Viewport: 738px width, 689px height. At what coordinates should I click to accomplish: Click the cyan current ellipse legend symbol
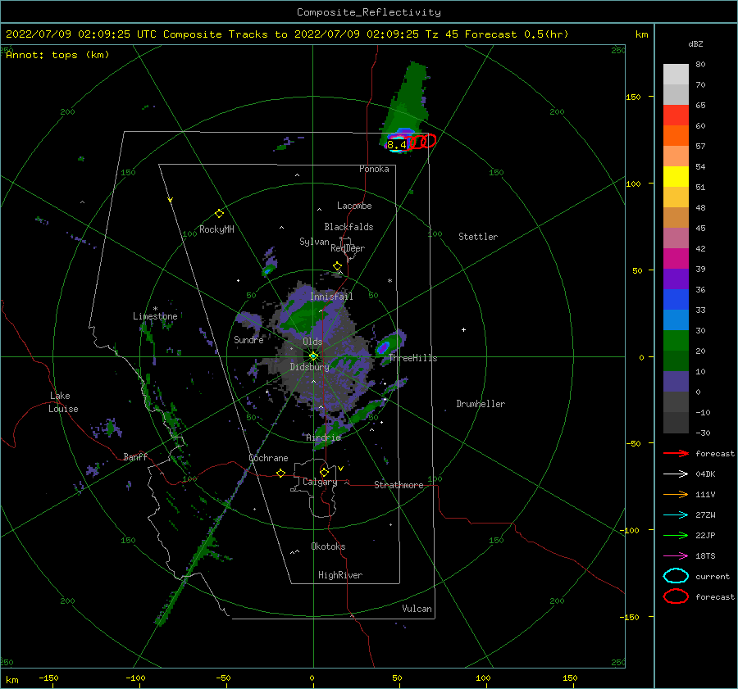coord(676,576)
